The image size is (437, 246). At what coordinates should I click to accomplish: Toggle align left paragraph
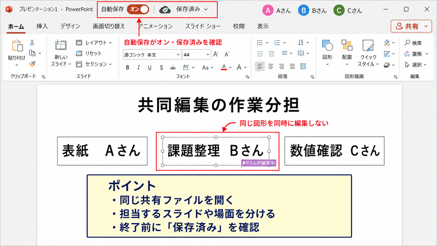pyautogui.click(x=260, y=66)
